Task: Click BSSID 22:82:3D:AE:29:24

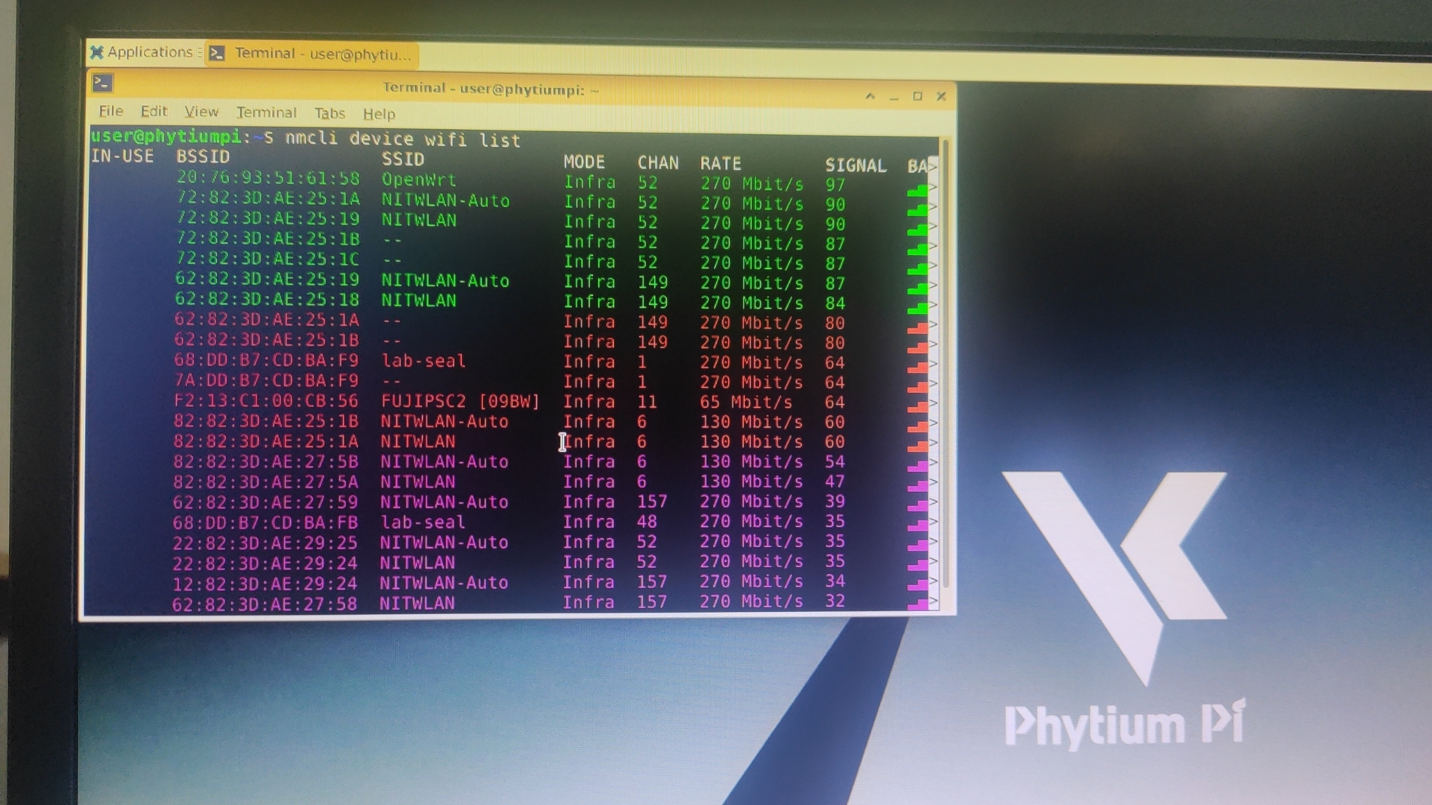Action: (266, 563)
